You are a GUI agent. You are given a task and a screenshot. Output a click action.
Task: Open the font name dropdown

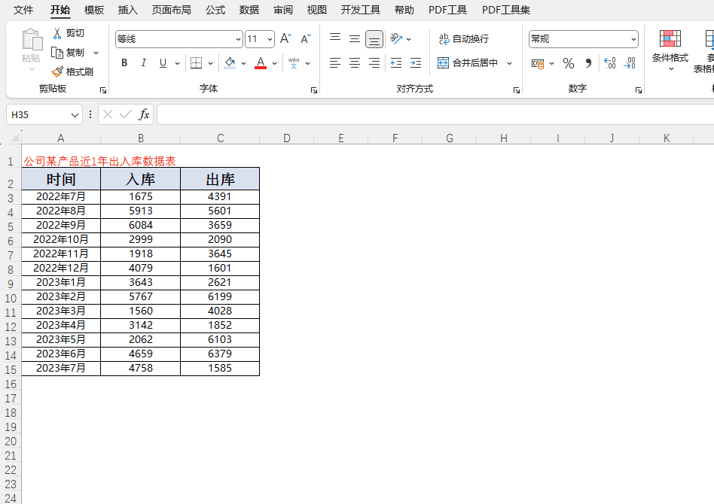(239, 38)
